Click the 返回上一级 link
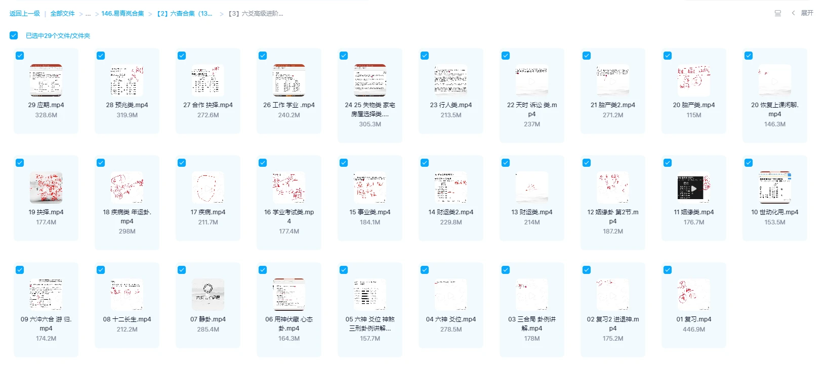The image size is (827, 375). click(x=25, y=14)
